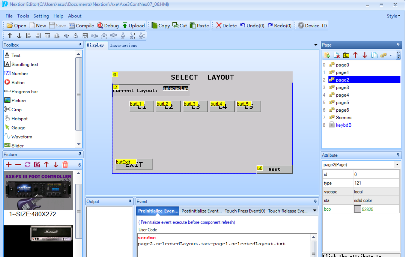Align components to top edge

[47, 36]
